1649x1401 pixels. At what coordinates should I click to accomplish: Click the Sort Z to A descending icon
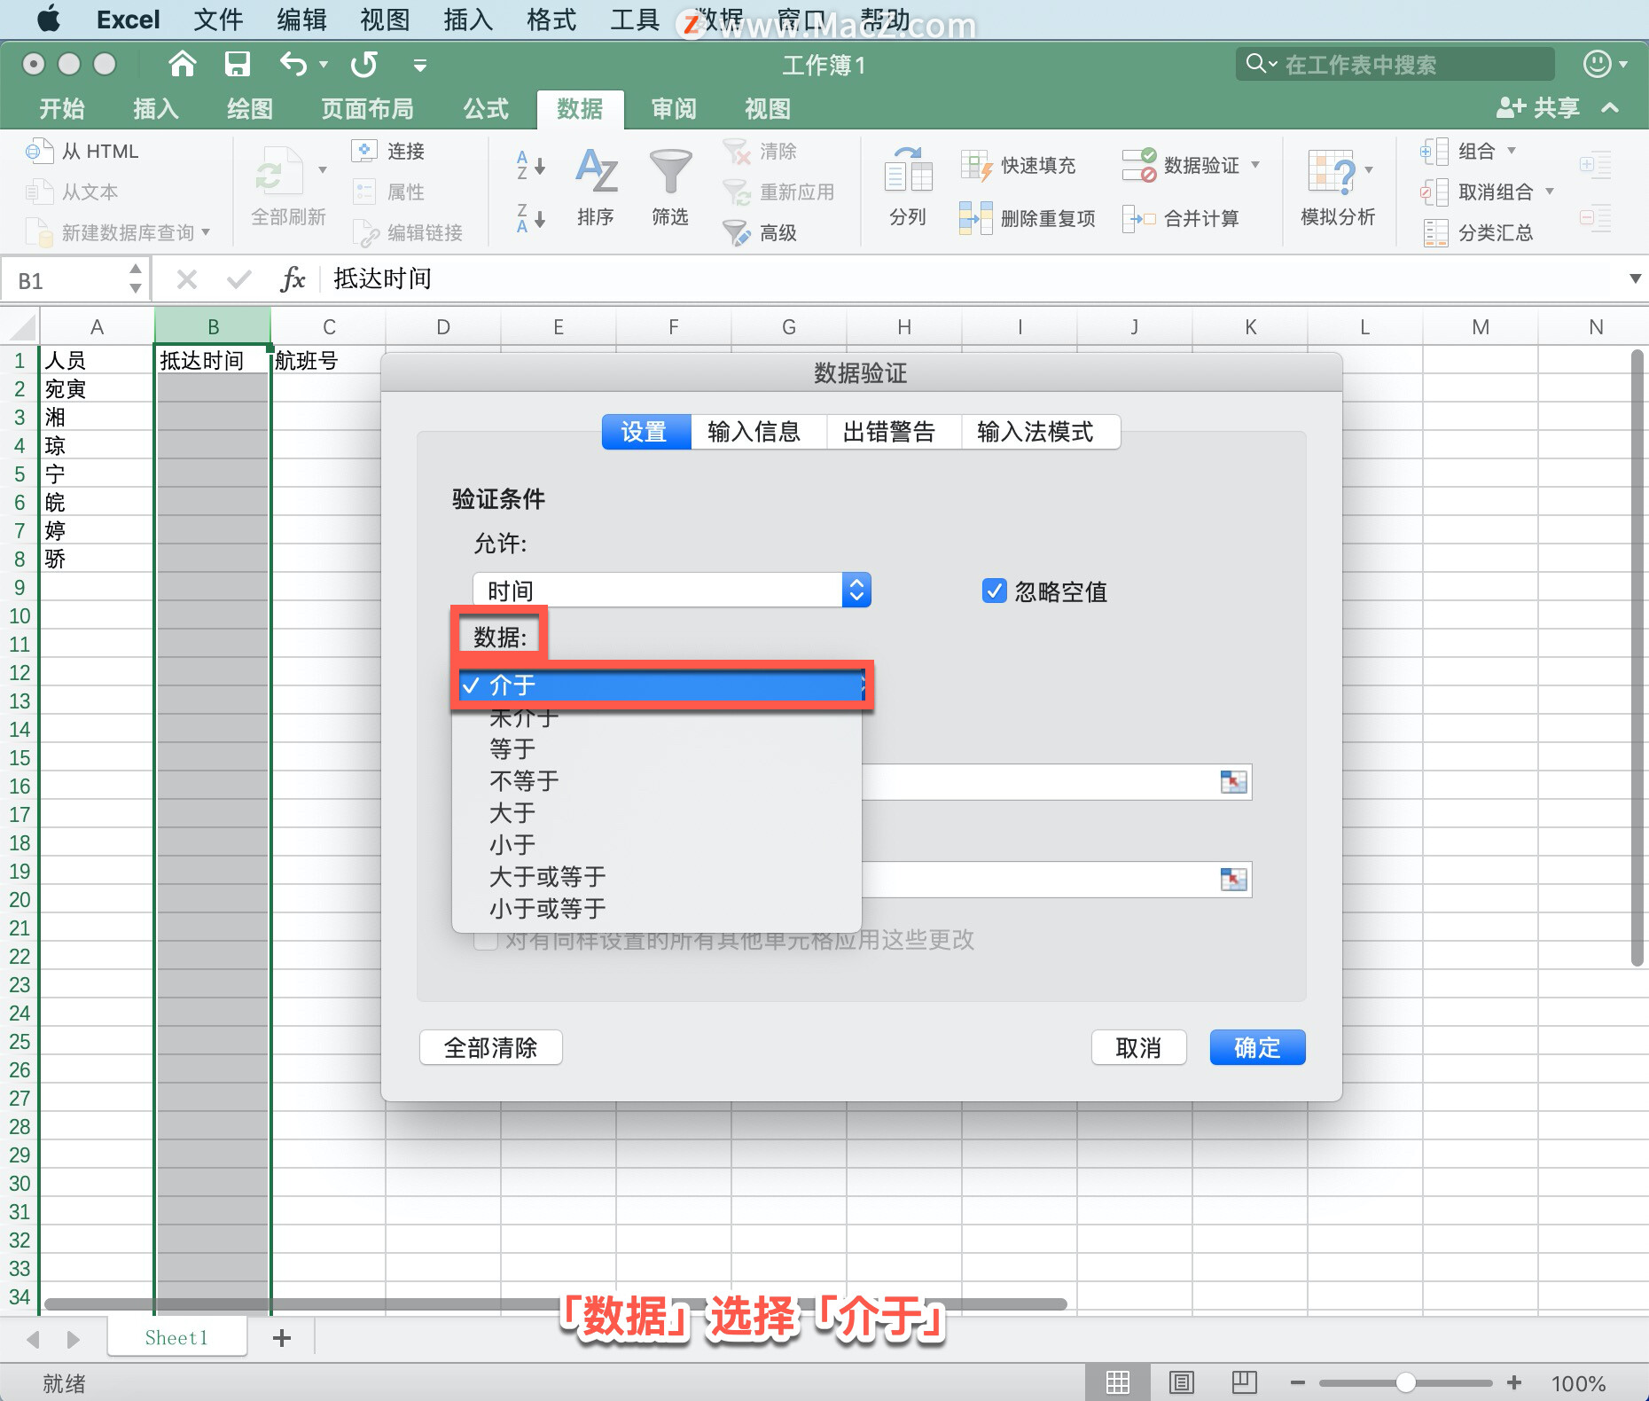pos(530,218)
